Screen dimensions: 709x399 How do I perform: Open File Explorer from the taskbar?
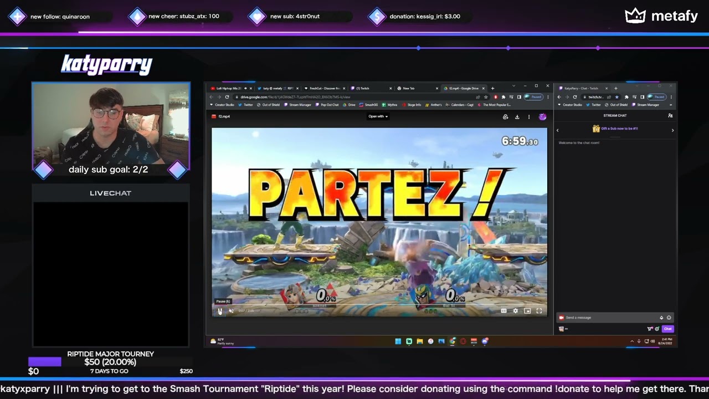click(419, 341)
